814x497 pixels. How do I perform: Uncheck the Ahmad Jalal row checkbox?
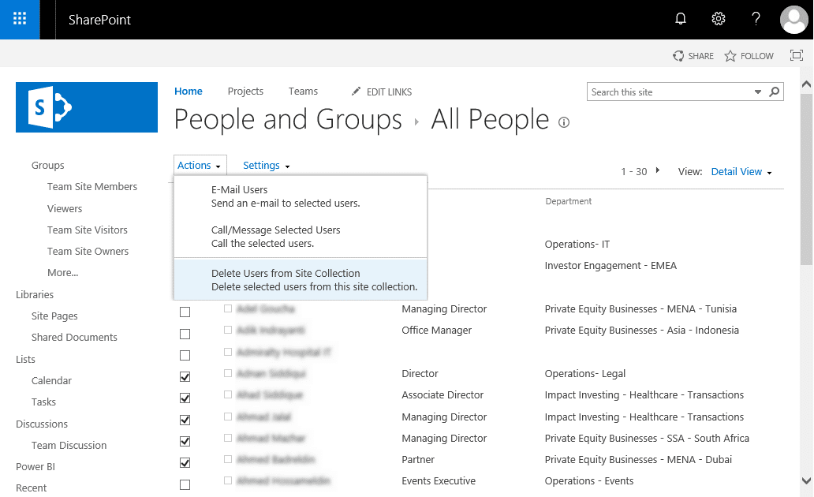[185, 420]
